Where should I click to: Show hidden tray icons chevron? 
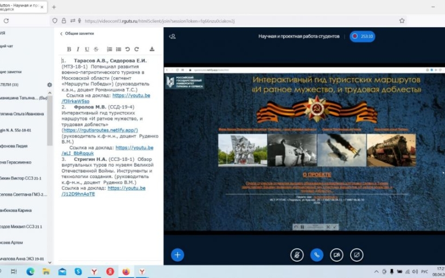(x=376, y=271)
